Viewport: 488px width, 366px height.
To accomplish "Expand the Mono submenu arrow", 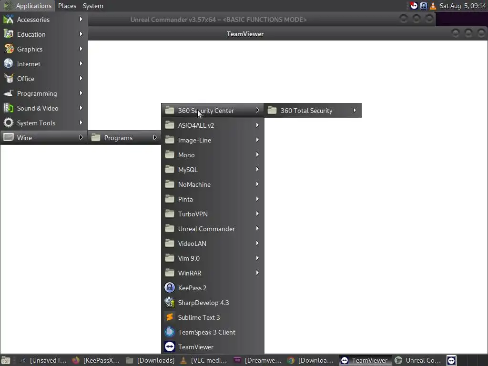I will [257, 154].
